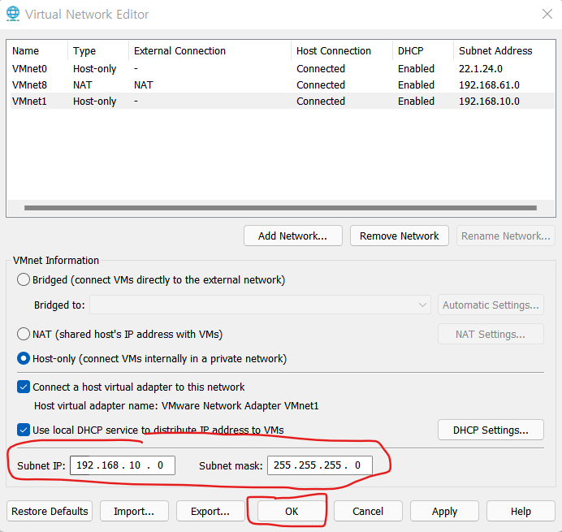This screenshot has width=562, height=532.
Task: Close the Virtual Network Editor window
Action: coord(547,14)
